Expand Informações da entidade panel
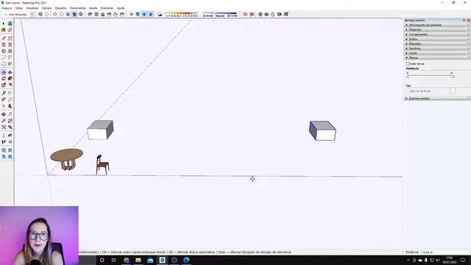The height and width of the screenshot is (265, 471). 437,25
